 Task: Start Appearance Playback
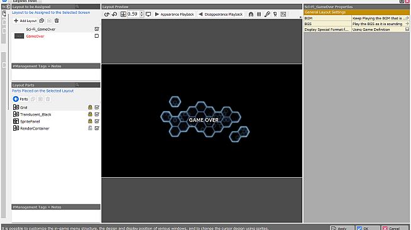174,14
